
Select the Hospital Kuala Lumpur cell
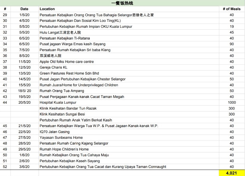[58, 102]
